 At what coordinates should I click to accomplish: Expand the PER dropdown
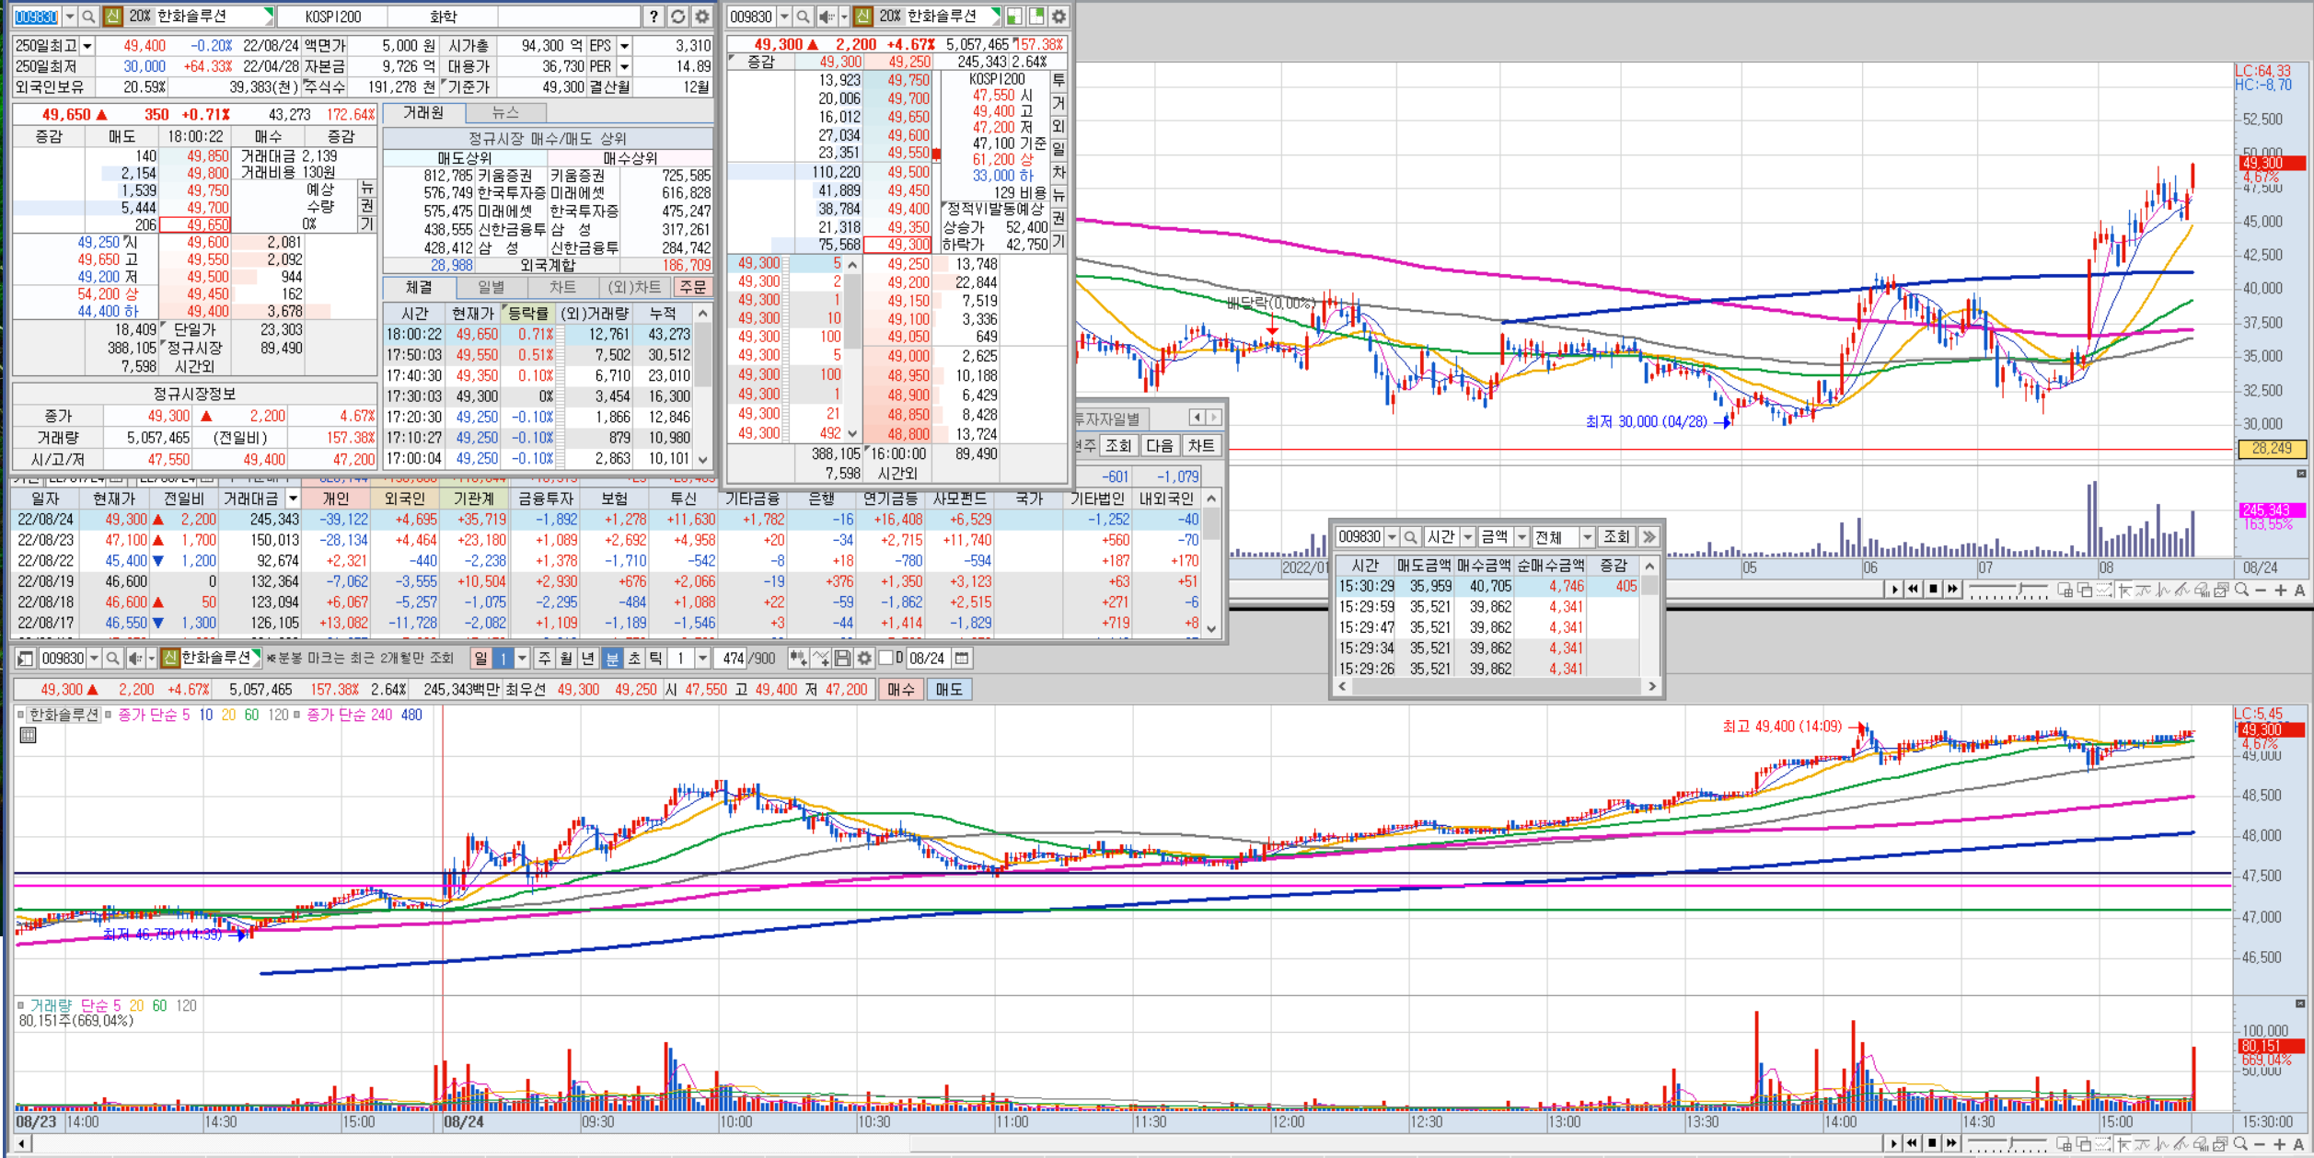(x=624, y=66)
